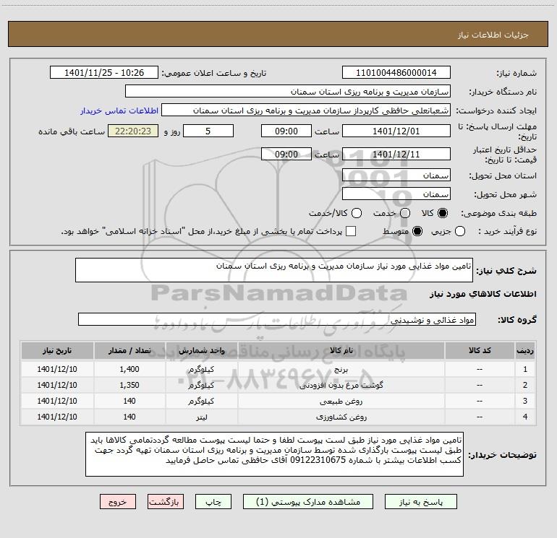Click the نام کالا column header
This screenshot has width=557, height=538.
point(341,350)
